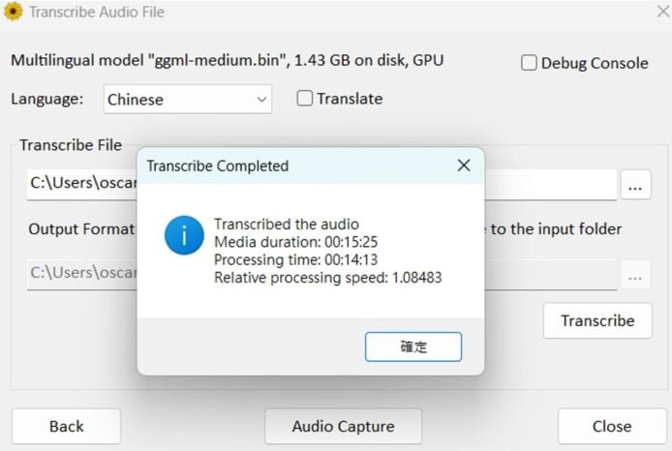Open the Language dropdown showing Chinese

coord(188,99)
